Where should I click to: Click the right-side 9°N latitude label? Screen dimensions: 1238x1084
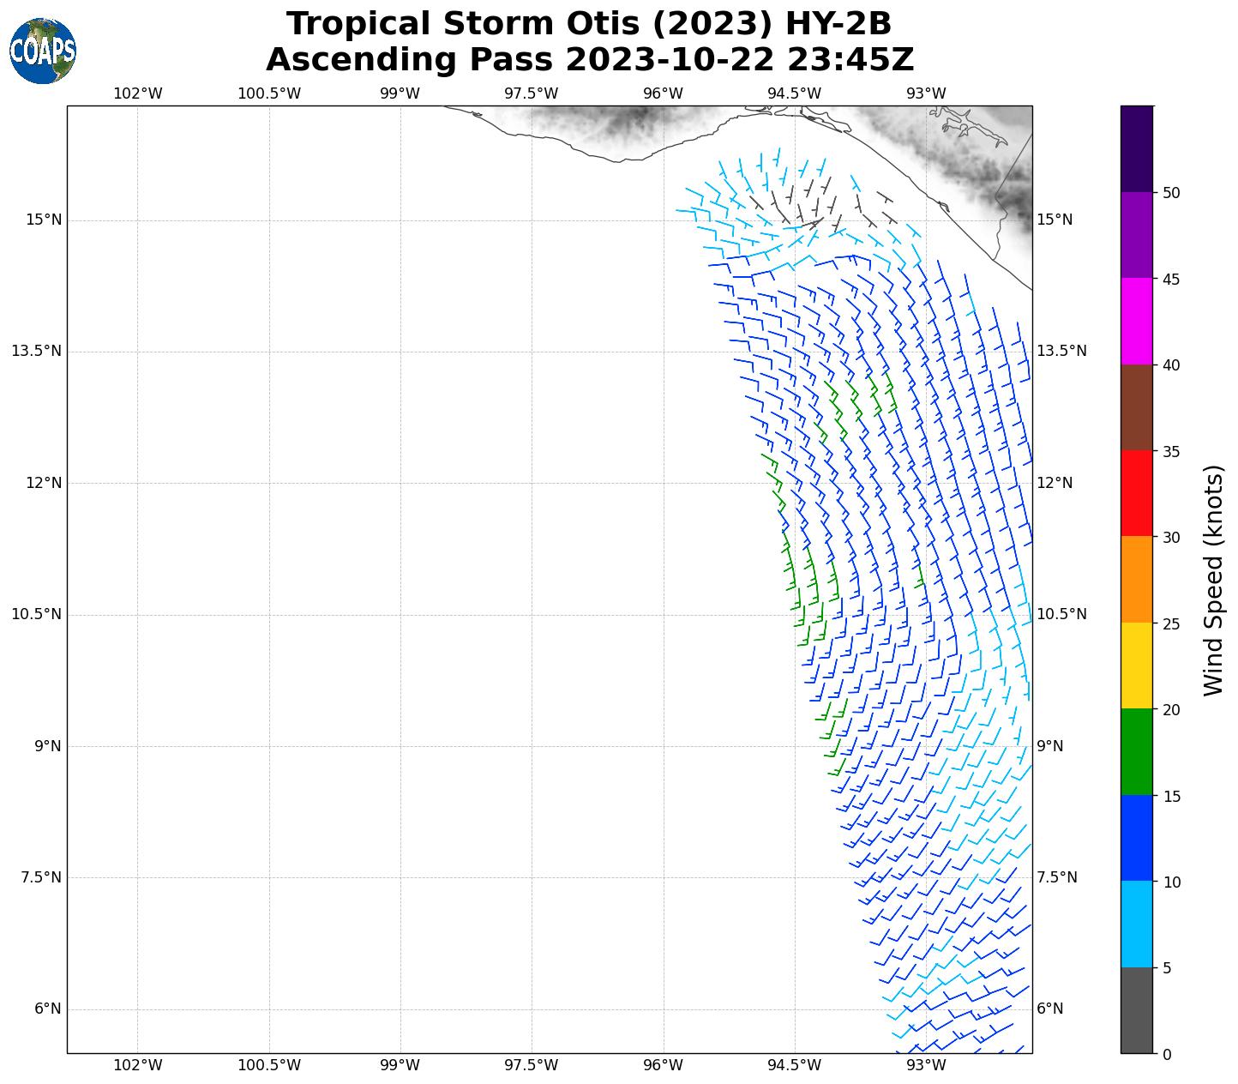pos(1050,746)
